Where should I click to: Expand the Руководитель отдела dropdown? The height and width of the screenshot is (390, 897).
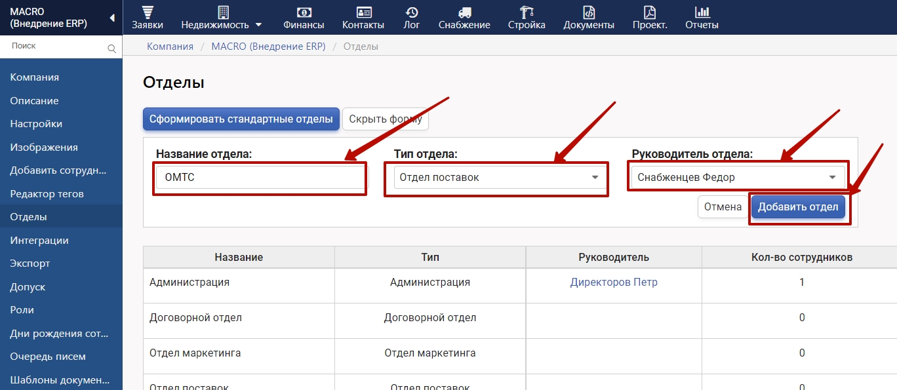point(832,178)
